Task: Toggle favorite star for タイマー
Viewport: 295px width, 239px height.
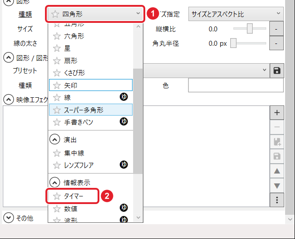Action: [x=57, y=196]
